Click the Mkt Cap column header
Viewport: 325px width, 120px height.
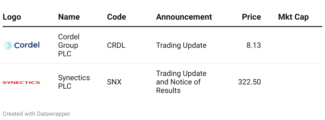coord(293,17)
